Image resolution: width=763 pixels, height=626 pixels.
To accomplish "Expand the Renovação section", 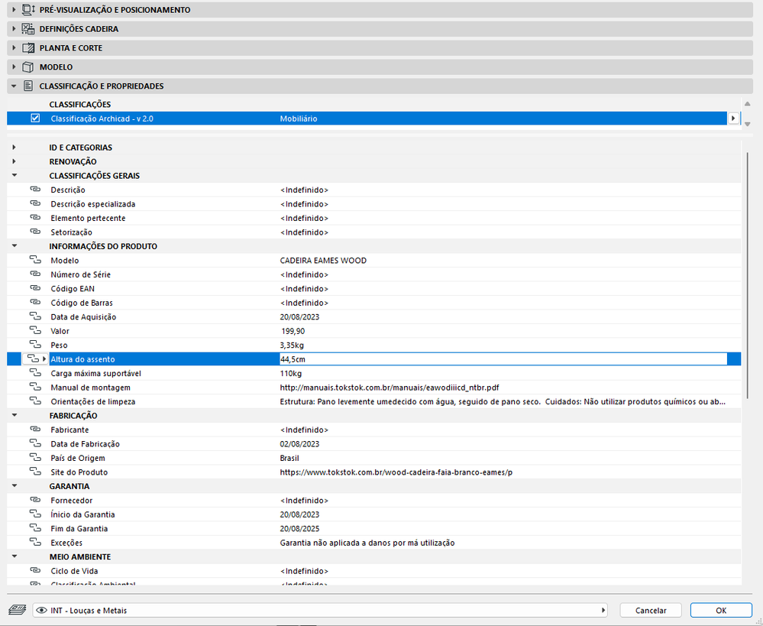I will (x=14, y=161).
